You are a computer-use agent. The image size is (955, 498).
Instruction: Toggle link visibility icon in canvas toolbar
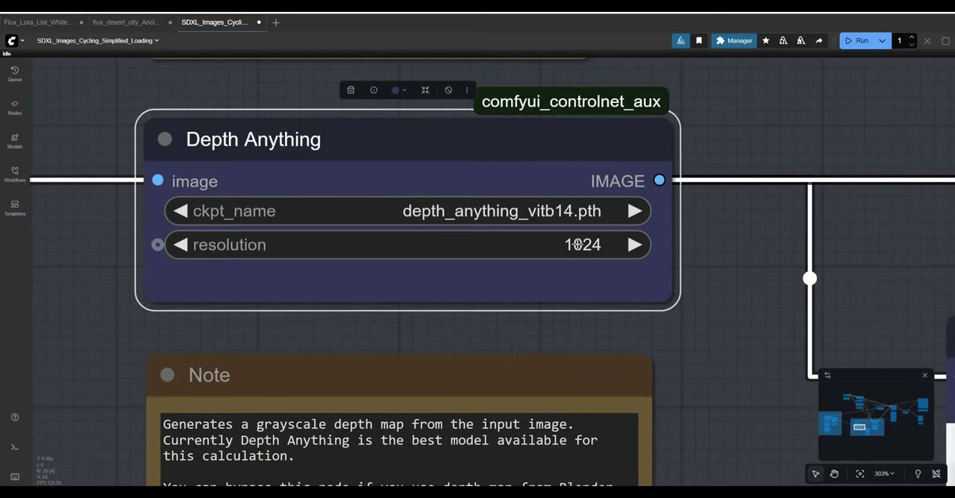point(936,473)
